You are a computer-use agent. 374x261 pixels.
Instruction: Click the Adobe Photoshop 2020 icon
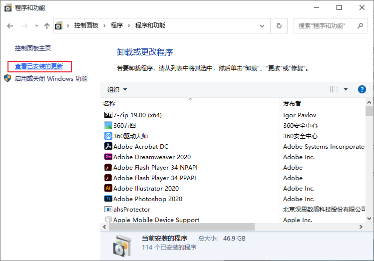[x=108, y=199]
